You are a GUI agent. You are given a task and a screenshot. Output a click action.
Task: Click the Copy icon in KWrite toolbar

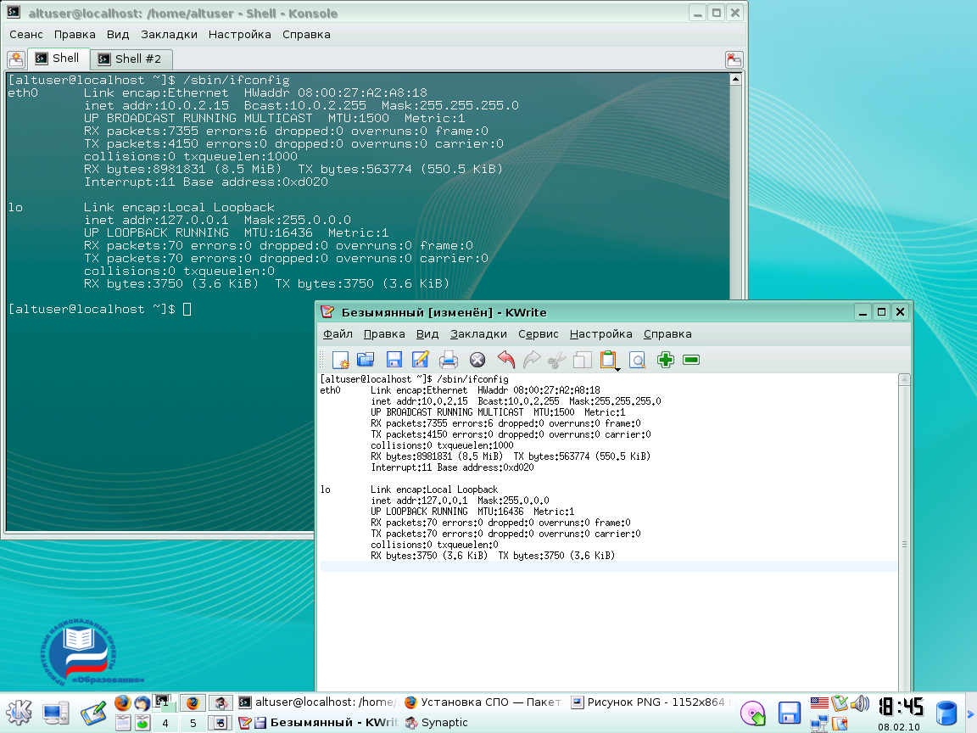tap(582, 360)
